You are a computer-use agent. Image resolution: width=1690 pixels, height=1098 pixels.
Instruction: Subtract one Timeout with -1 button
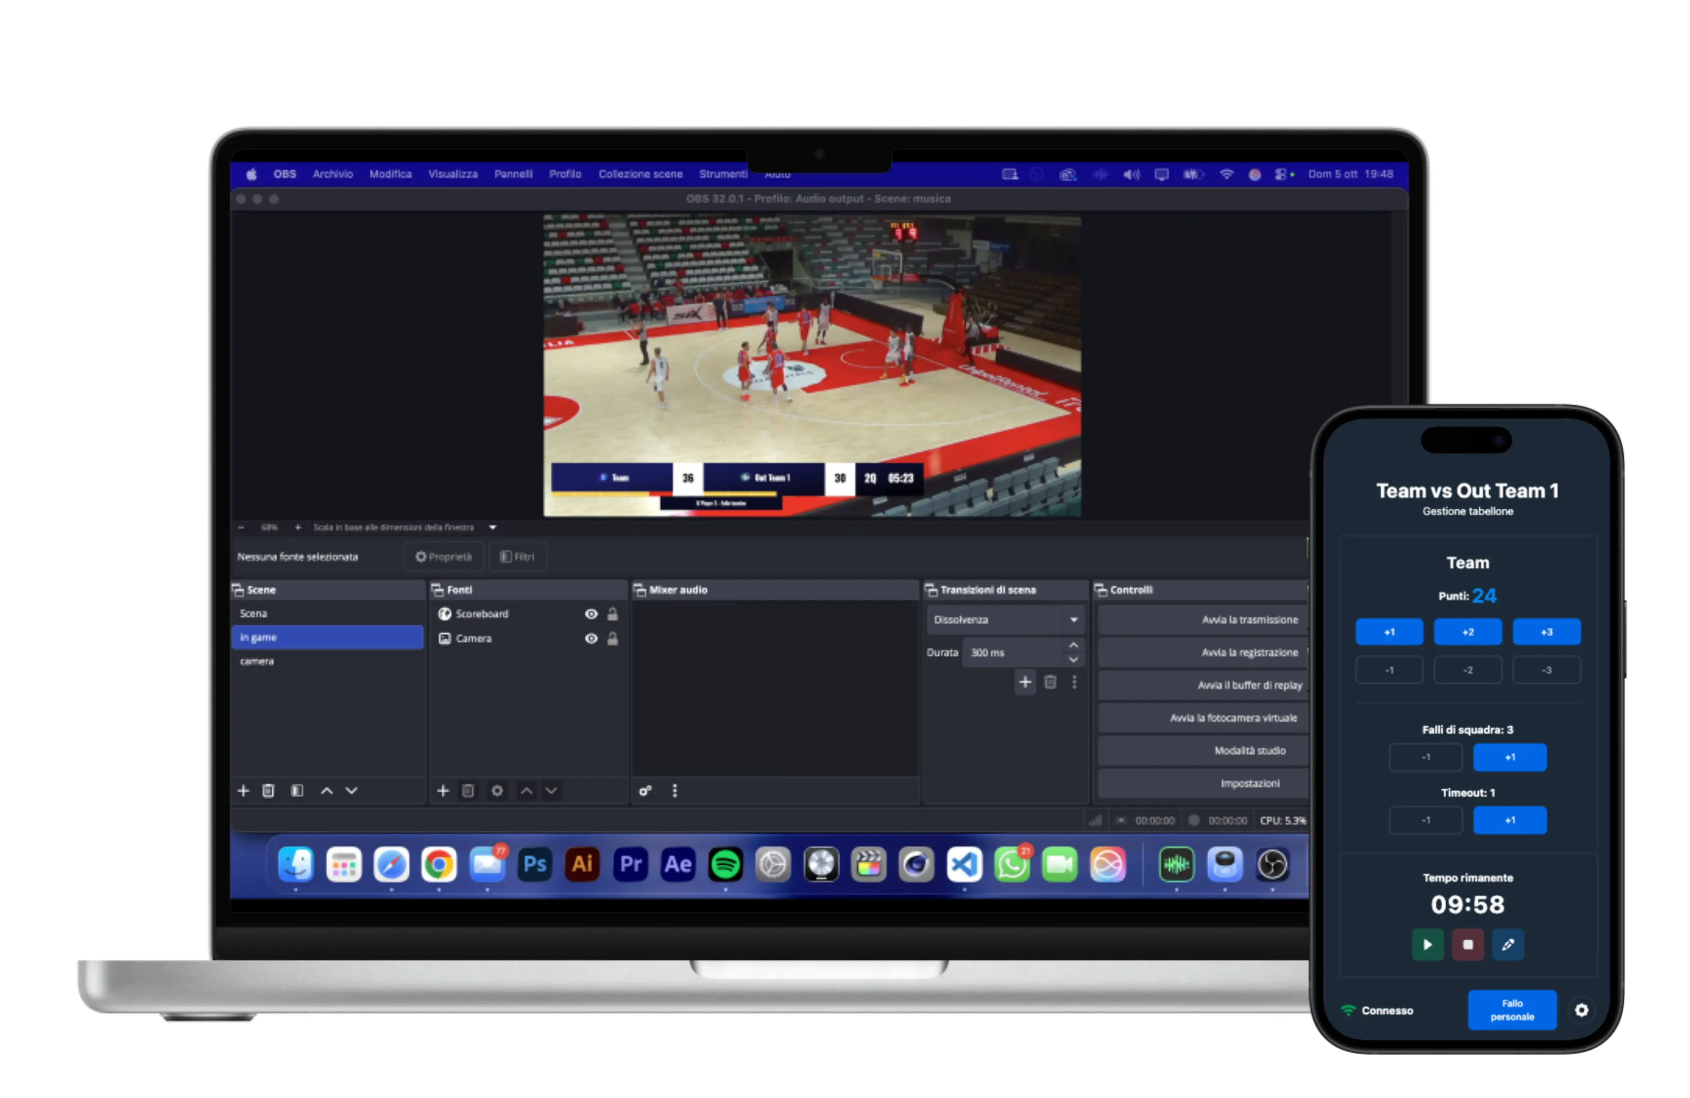click(x=1426, y=820)
